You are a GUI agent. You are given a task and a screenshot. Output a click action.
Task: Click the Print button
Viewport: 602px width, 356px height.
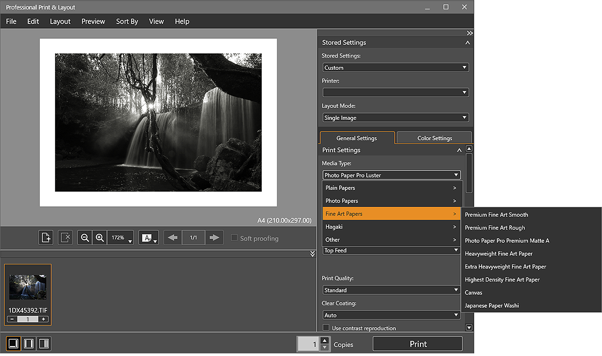click(418, 344)
